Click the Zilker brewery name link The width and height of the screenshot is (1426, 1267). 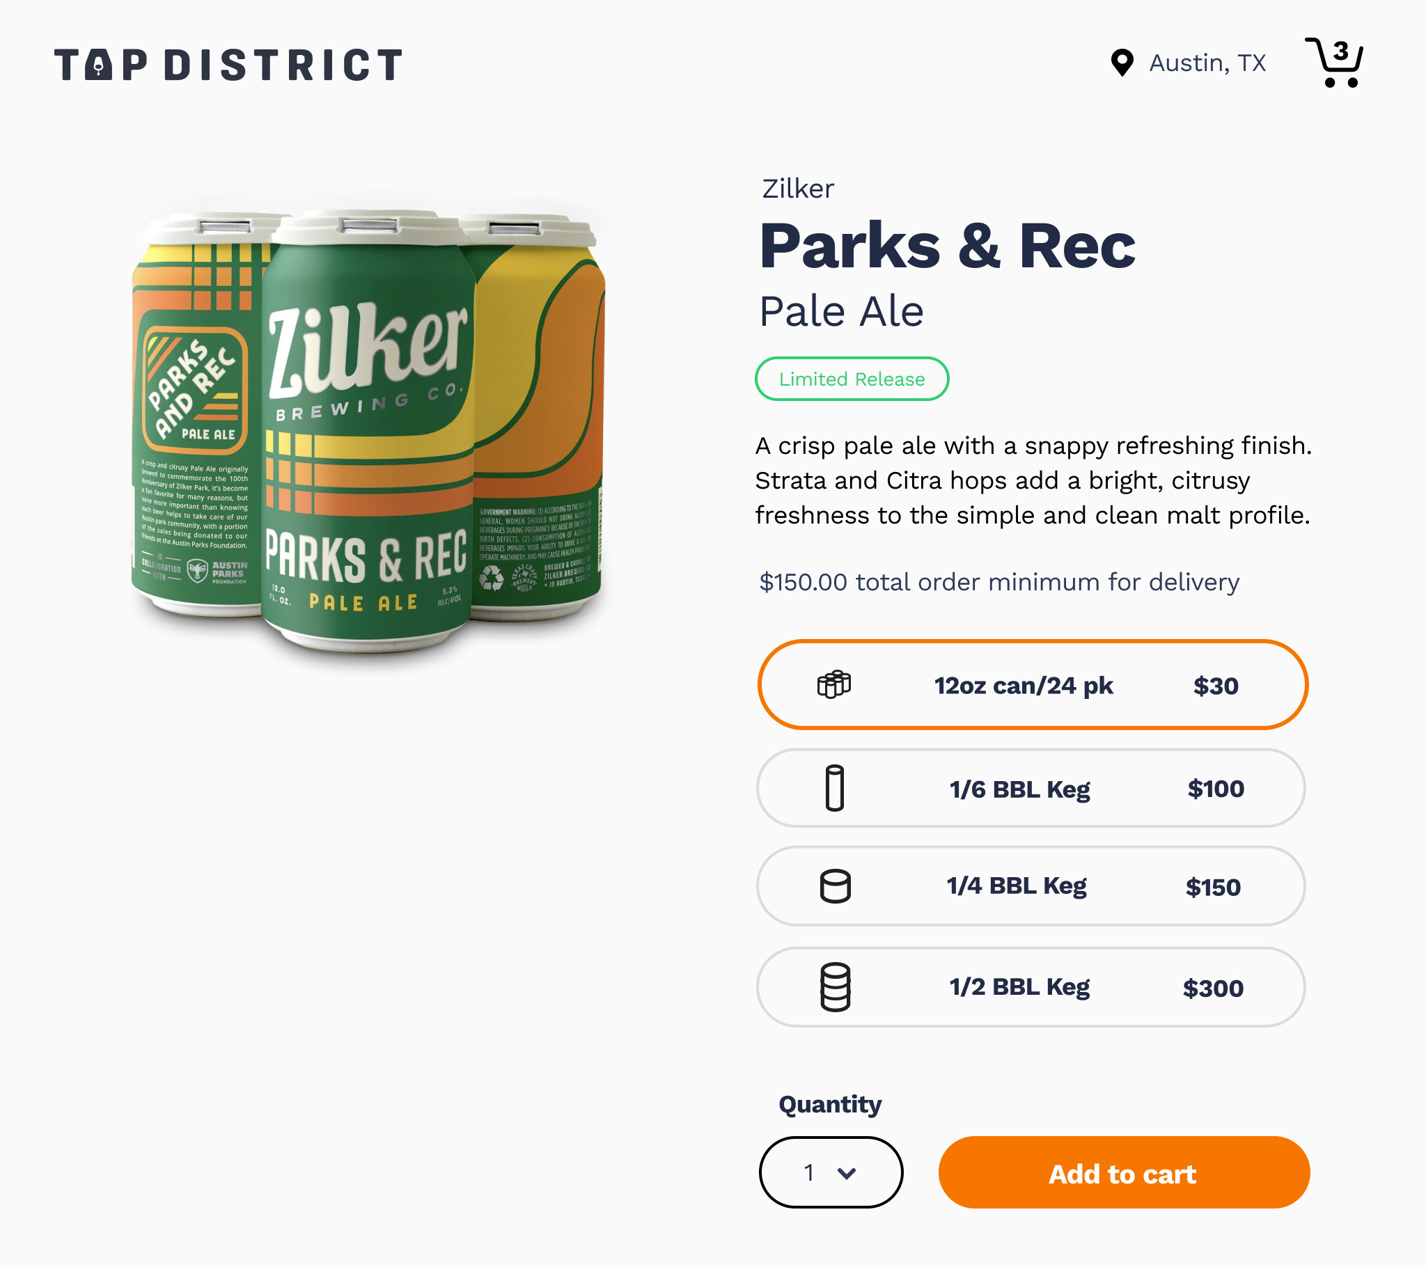pyautogui.click(x=797, y=189)
